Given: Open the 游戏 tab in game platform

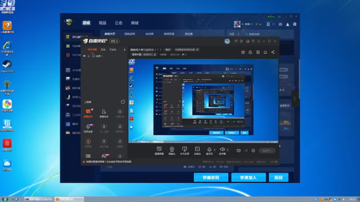Looking at the screenshot, I should coord(86,23).
